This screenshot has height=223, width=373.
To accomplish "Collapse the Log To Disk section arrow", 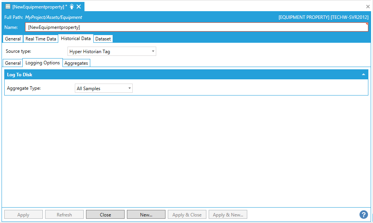I will (363, 75).
